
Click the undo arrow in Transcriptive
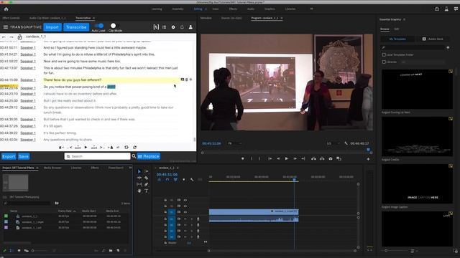click(4, 37)
